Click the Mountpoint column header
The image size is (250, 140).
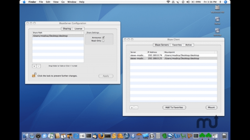point(189,52)
